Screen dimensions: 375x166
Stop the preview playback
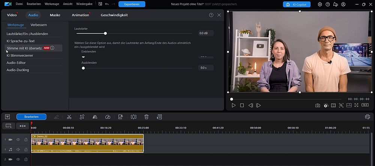tap(242, 105)
